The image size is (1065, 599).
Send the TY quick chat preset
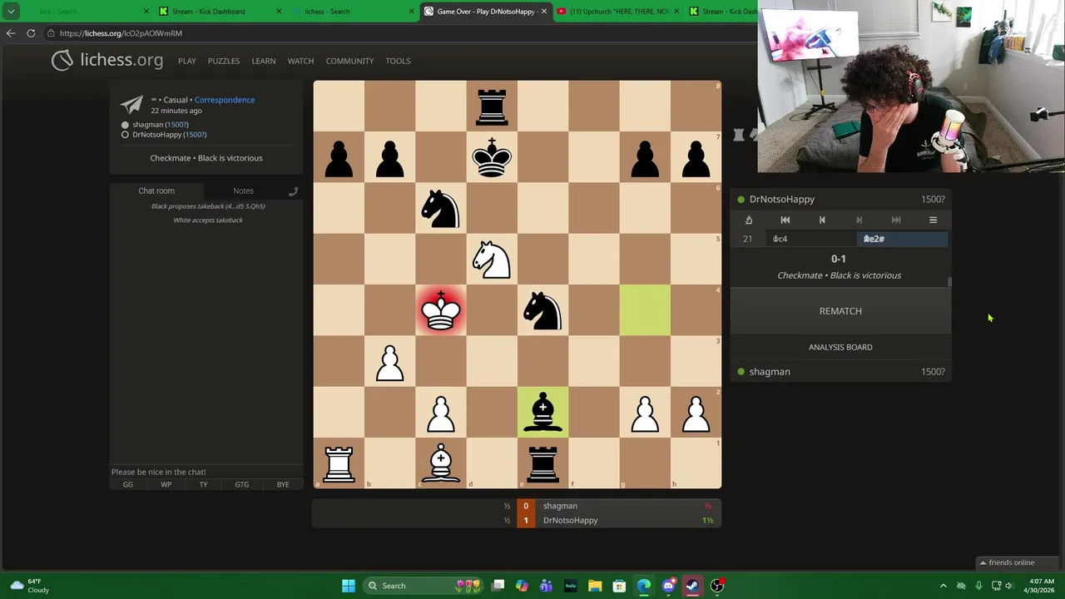tap(204, 484)
